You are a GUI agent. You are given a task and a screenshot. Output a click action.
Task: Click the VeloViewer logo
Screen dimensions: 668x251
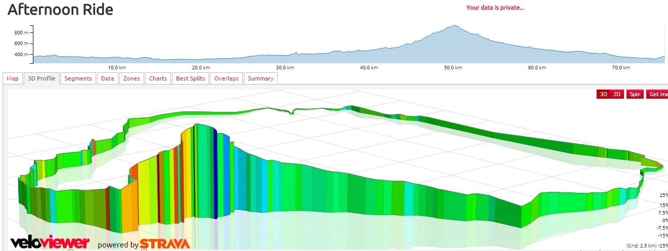pyautogui.click(x=50, y=243)
